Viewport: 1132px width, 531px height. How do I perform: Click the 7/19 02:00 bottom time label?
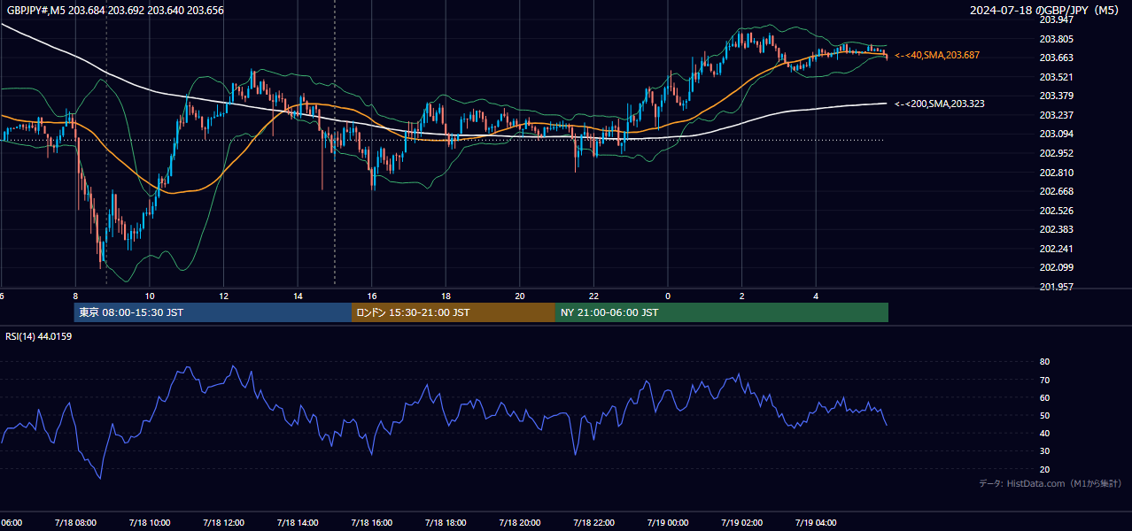click(x=741, y=522)
